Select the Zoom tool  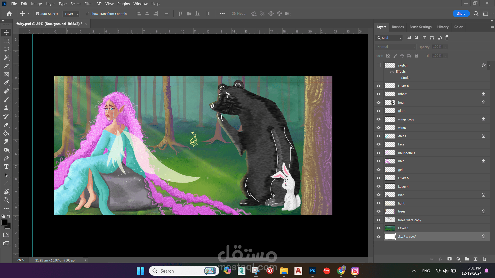6,200
